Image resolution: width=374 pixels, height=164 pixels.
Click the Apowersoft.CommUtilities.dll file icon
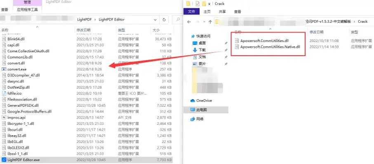[x=237, y=40]
